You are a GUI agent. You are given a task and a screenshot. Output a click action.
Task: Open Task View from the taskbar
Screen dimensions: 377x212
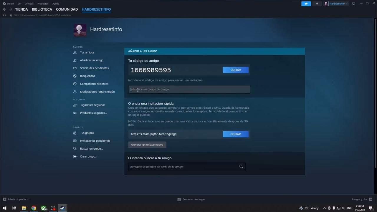click(x=14, y=208)
